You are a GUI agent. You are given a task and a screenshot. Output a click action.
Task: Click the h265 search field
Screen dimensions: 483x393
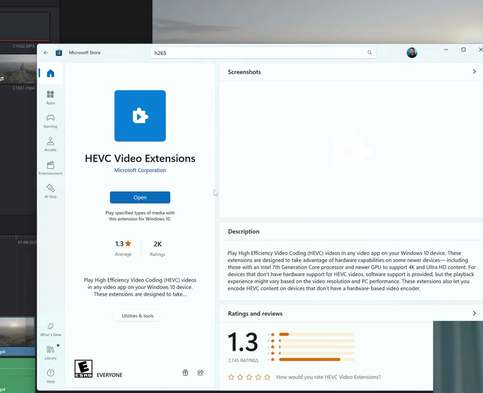coord(263,53)
